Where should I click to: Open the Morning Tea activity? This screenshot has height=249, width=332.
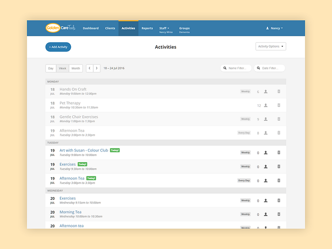(70, 212)
